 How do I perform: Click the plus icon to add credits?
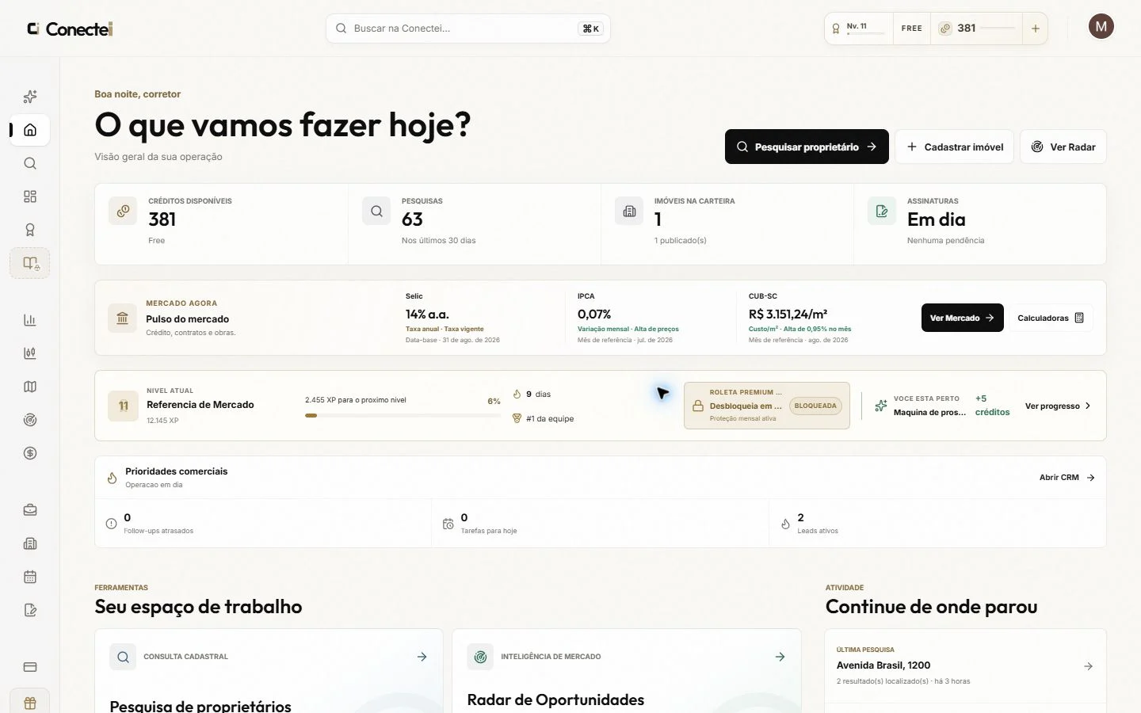tap(1035, 29)
